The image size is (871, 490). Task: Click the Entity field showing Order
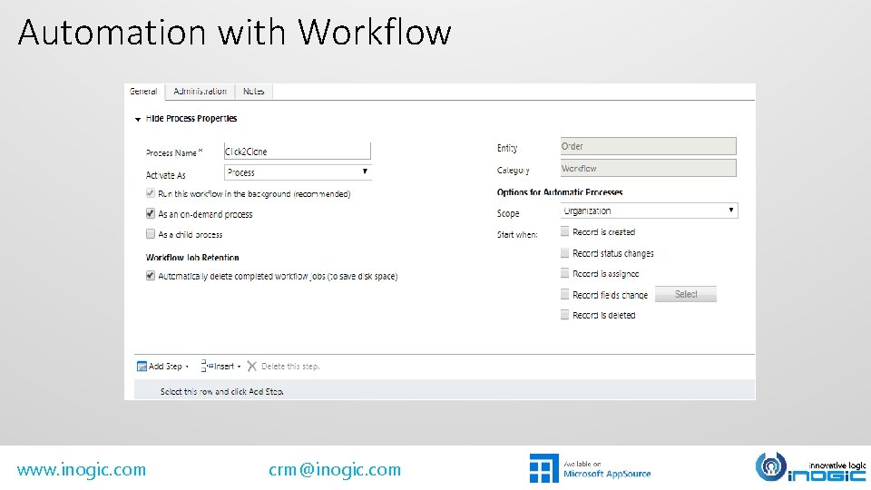pyautogui.click(x=648, y=146)
